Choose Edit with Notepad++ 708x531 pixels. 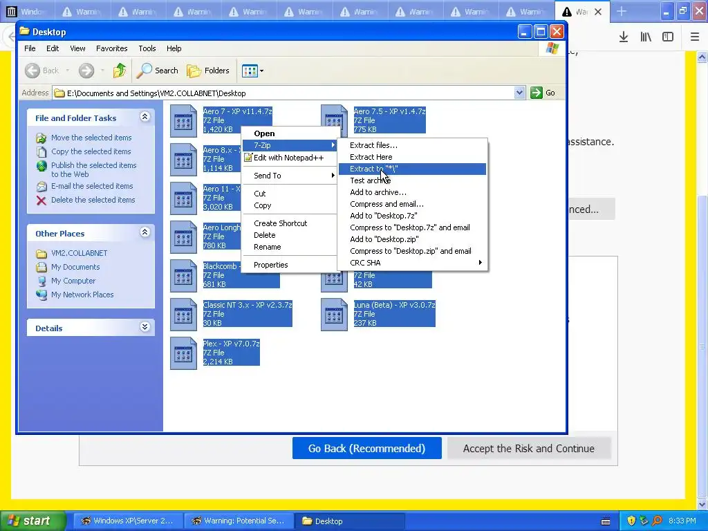point(290,158)
